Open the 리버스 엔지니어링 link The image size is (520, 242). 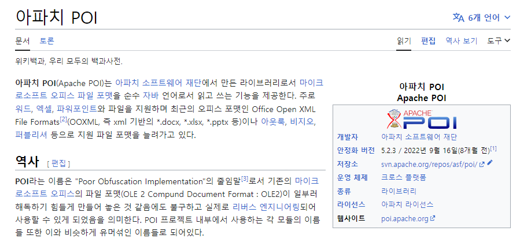(266, 207)
